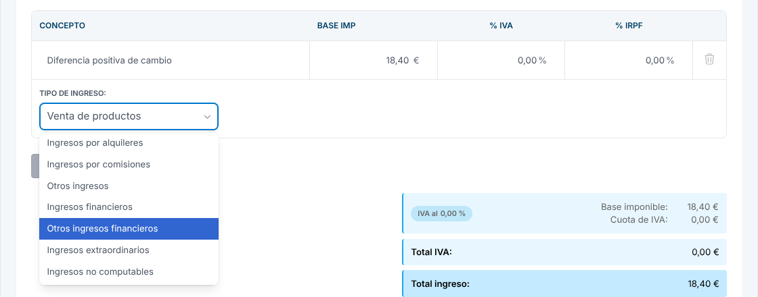
Task: Click the Cuota de IVA label
Action: point(639,220)
